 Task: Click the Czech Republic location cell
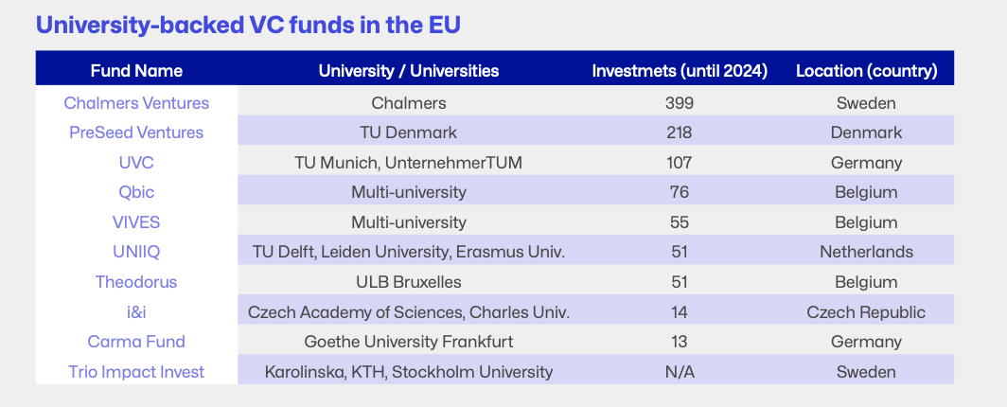[866, 312]
